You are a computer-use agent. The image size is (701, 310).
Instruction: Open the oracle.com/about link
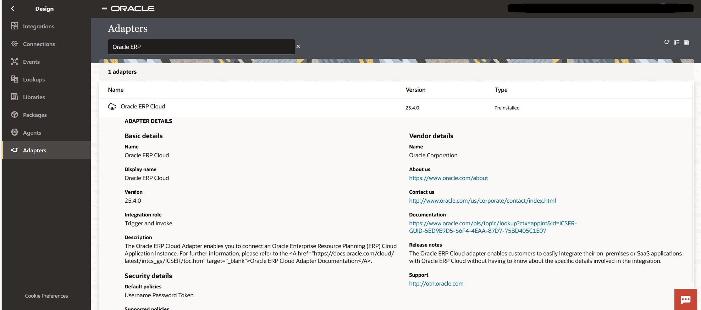tap(448, 178)
